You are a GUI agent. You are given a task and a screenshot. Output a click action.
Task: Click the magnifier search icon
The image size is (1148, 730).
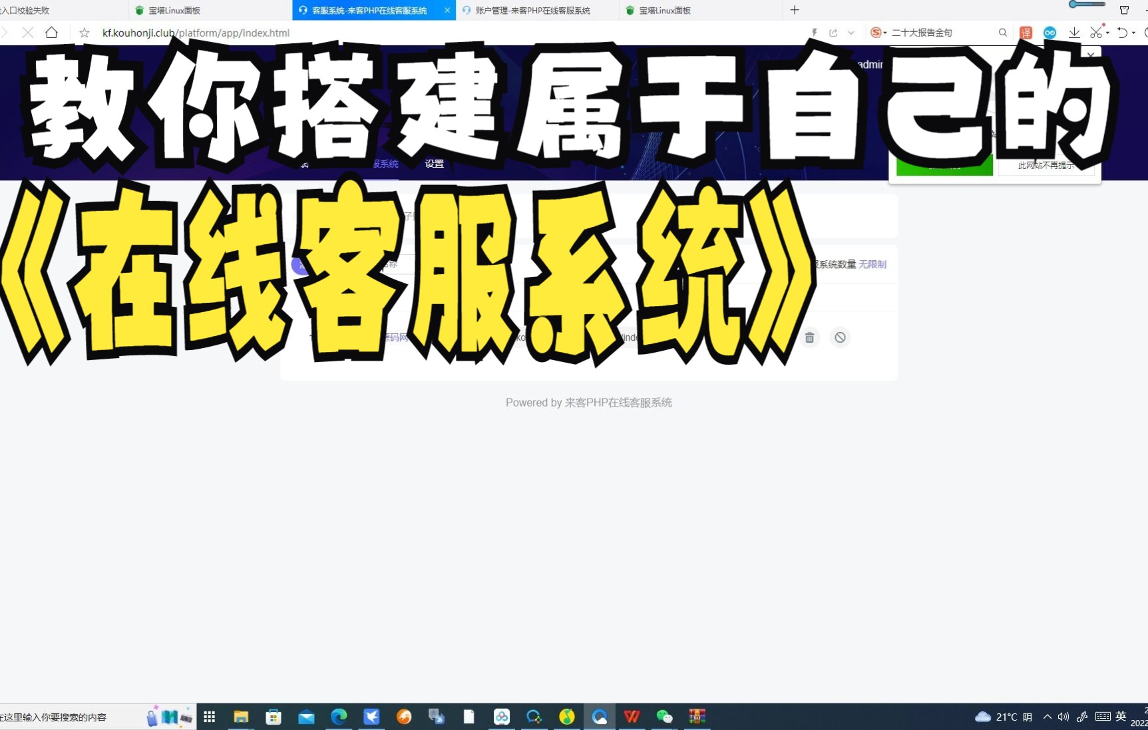coord(1003,33)
